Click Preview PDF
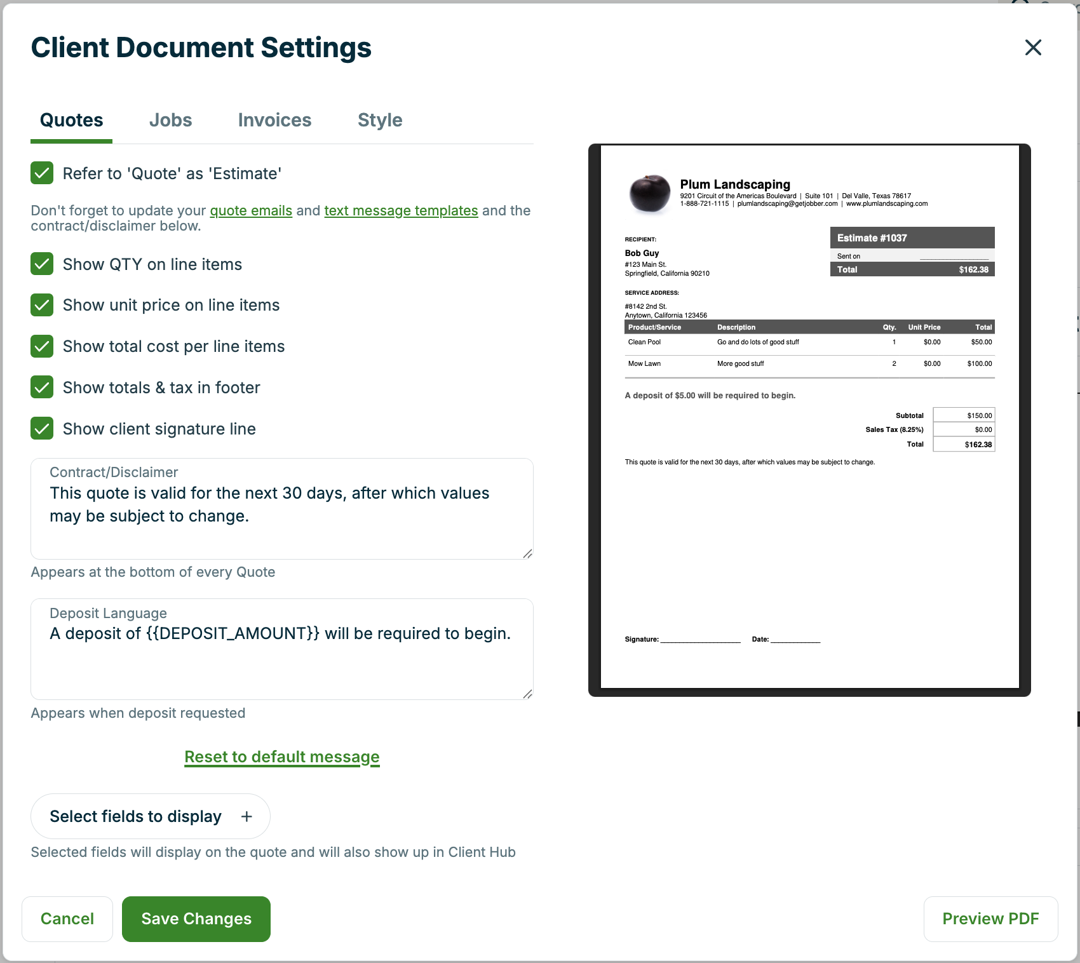1080x963 pixels. click(990, 919)
